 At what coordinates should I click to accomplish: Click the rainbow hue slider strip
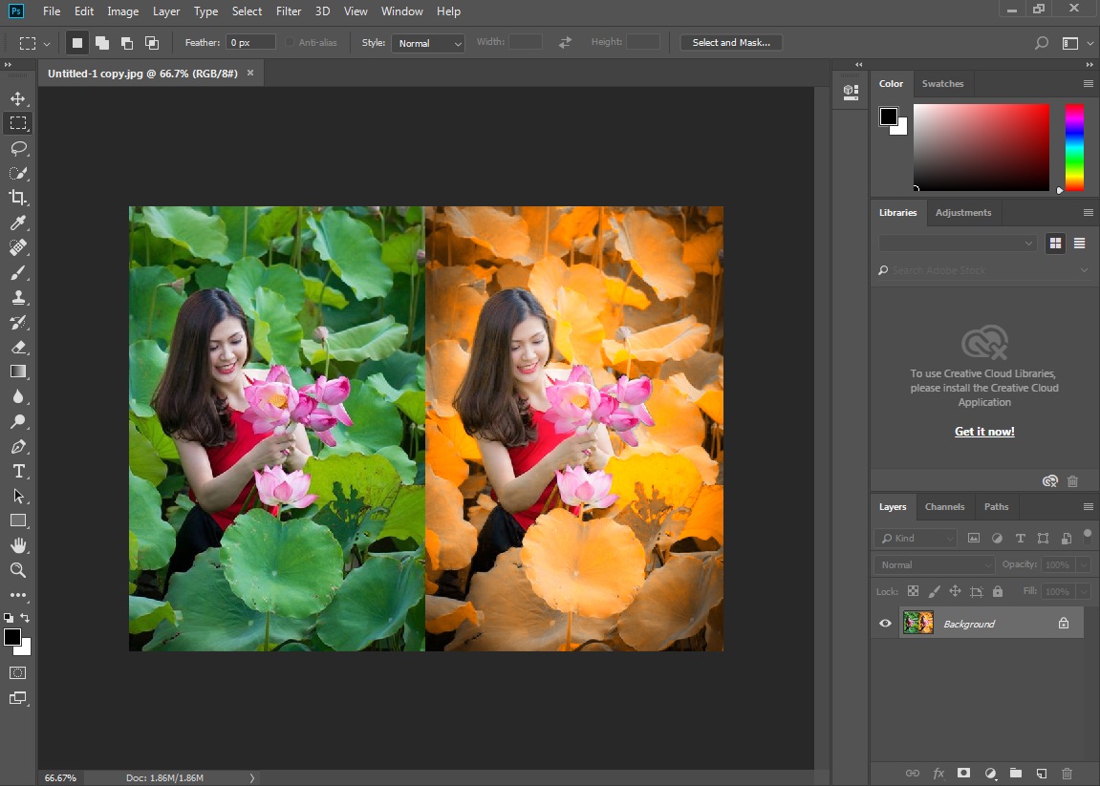(1074, 147)
